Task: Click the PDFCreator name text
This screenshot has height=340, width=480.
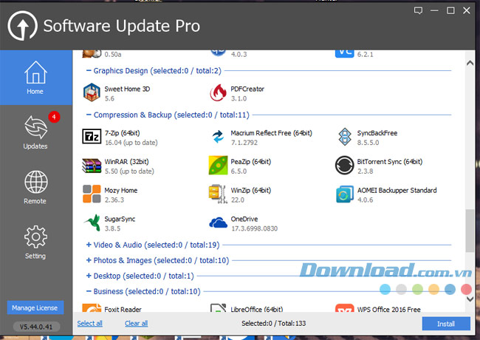Action: point(247,89)
